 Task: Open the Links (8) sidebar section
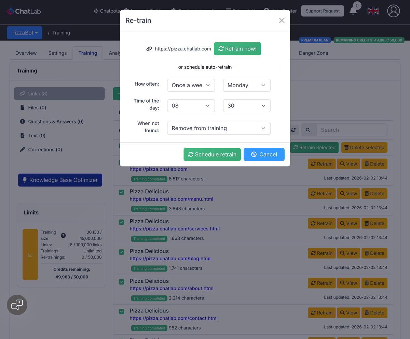(x=59, y=93)
